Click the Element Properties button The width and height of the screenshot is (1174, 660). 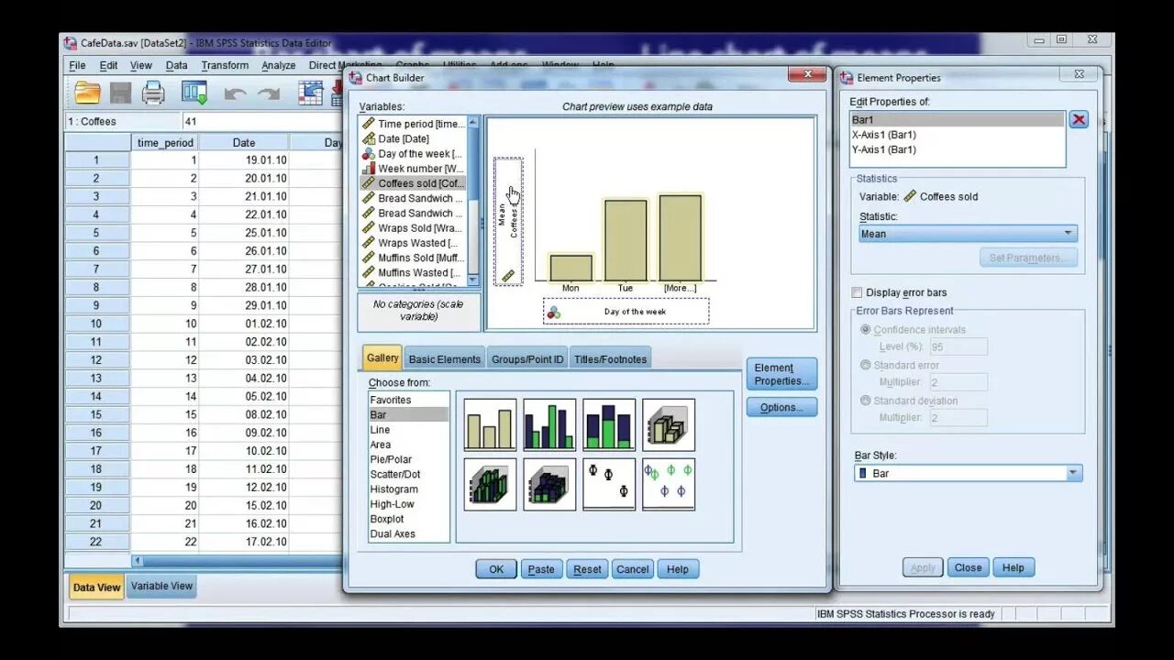coord(781,374)
